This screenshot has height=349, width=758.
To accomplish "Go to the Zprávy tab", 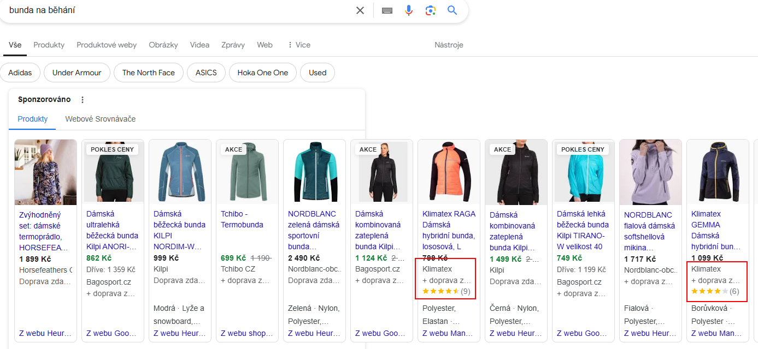I will [x=233, y=45].
